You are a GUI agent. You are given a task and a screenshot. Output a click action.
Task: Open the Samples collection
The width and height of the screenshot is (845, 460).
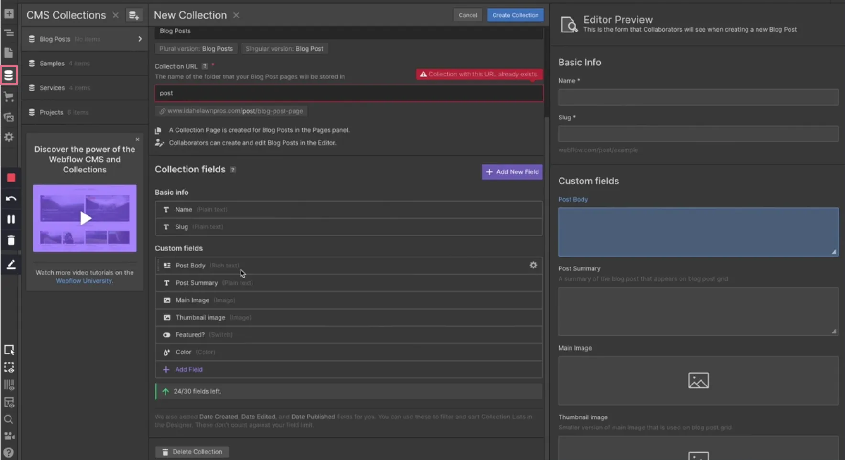85,64
